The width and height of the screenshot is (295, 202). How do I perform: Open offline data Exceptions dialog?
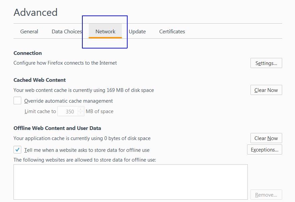click(x=265, y=149)
